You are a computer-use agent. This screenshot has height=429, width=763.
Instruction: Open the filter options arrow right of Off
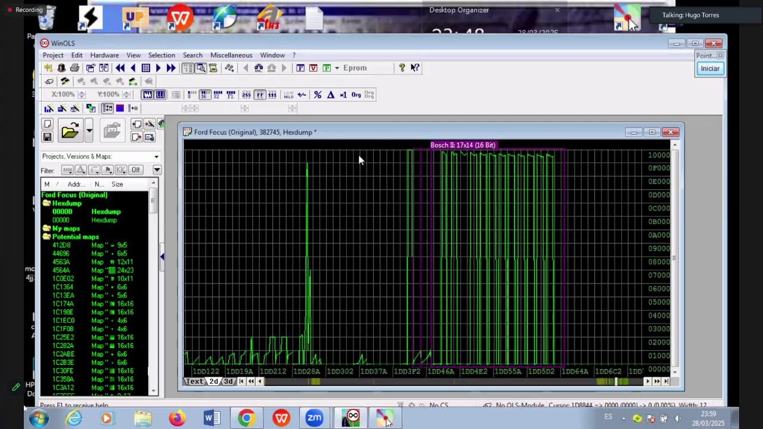tap(157, 170)
